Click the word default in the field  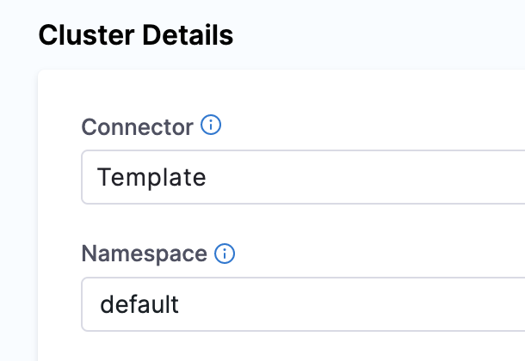pyautogui.click(x=139, y=304)
